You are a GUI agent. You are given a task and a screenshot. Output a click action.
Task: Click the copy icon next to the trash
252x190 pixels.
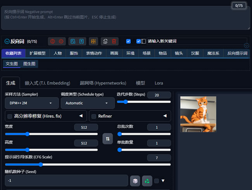click(x=105, y=41)
